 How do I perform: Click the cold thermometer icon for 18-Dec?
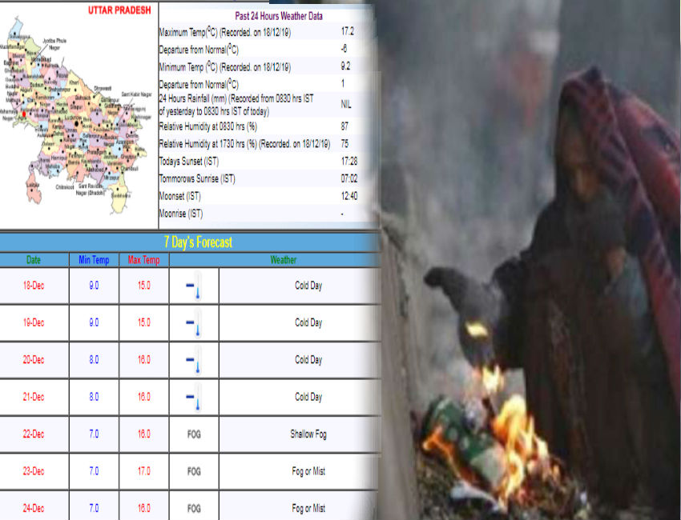pos(193,286)
